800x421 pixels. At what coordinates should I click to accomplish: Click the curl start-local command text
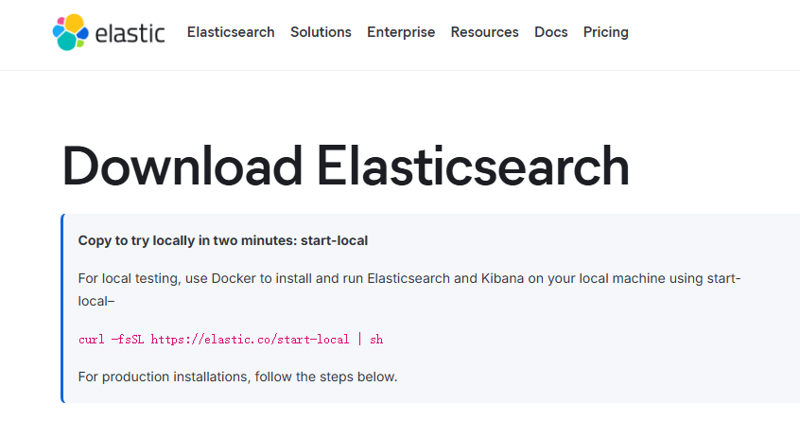[231, 340]
